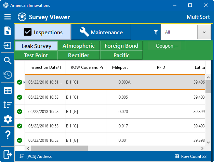This screenshot has width=214, height=162.
Task: Click milepost cell 0.020
Action: (127, 111)
